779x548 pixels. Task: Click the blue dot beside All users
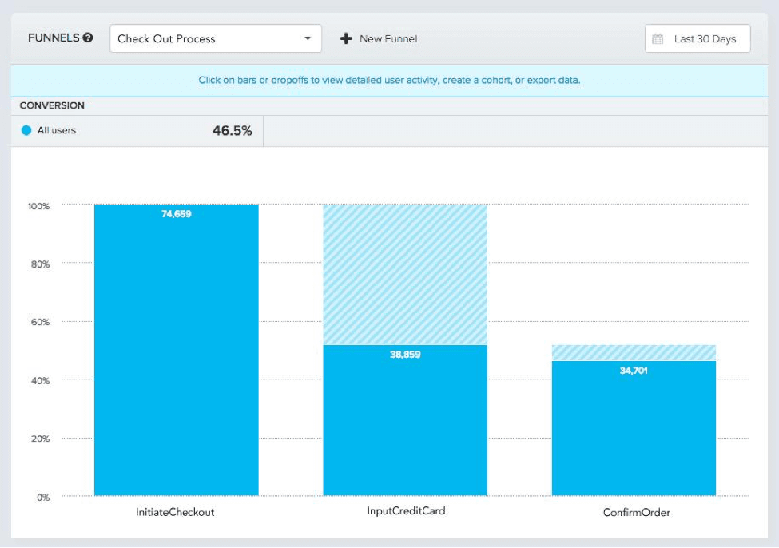(26, 130)
